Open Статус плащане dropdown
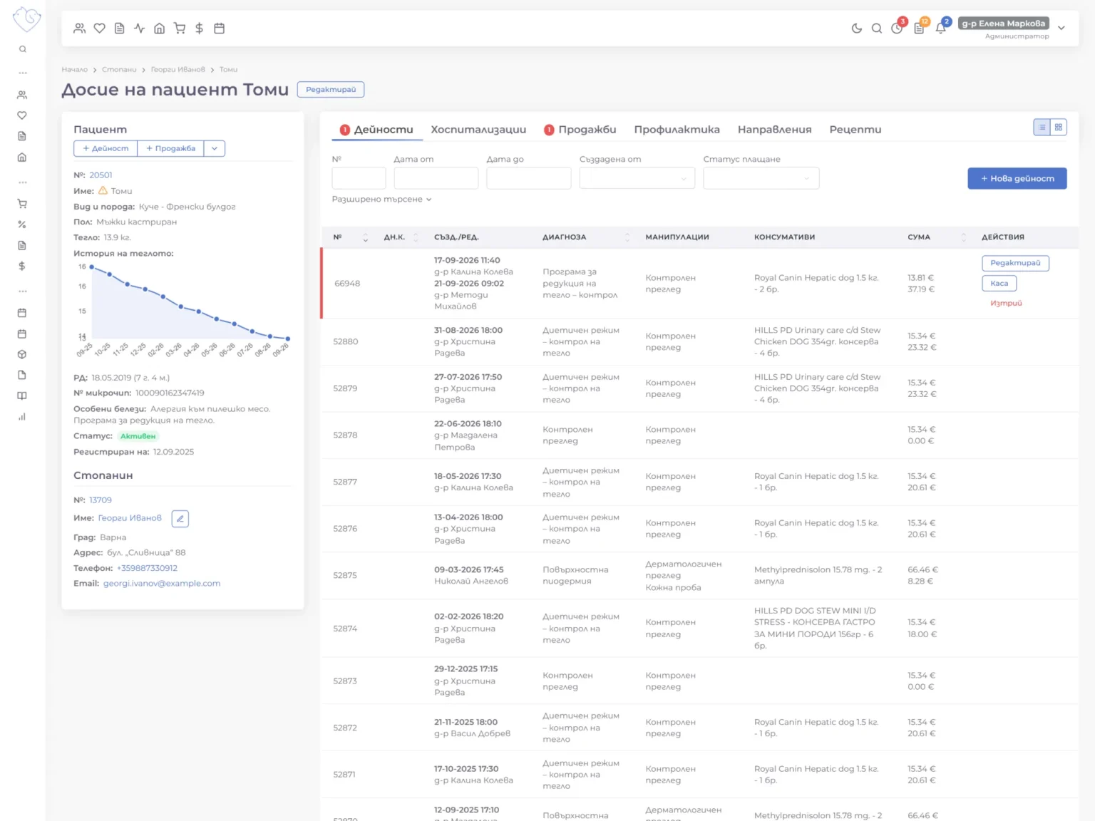 [x=761, y=178]
